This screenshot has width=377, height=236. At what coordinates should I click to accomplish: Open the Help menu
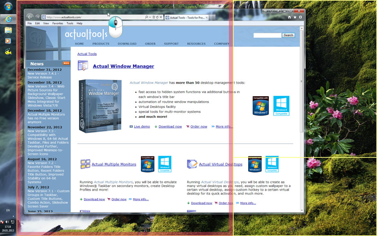79,23
